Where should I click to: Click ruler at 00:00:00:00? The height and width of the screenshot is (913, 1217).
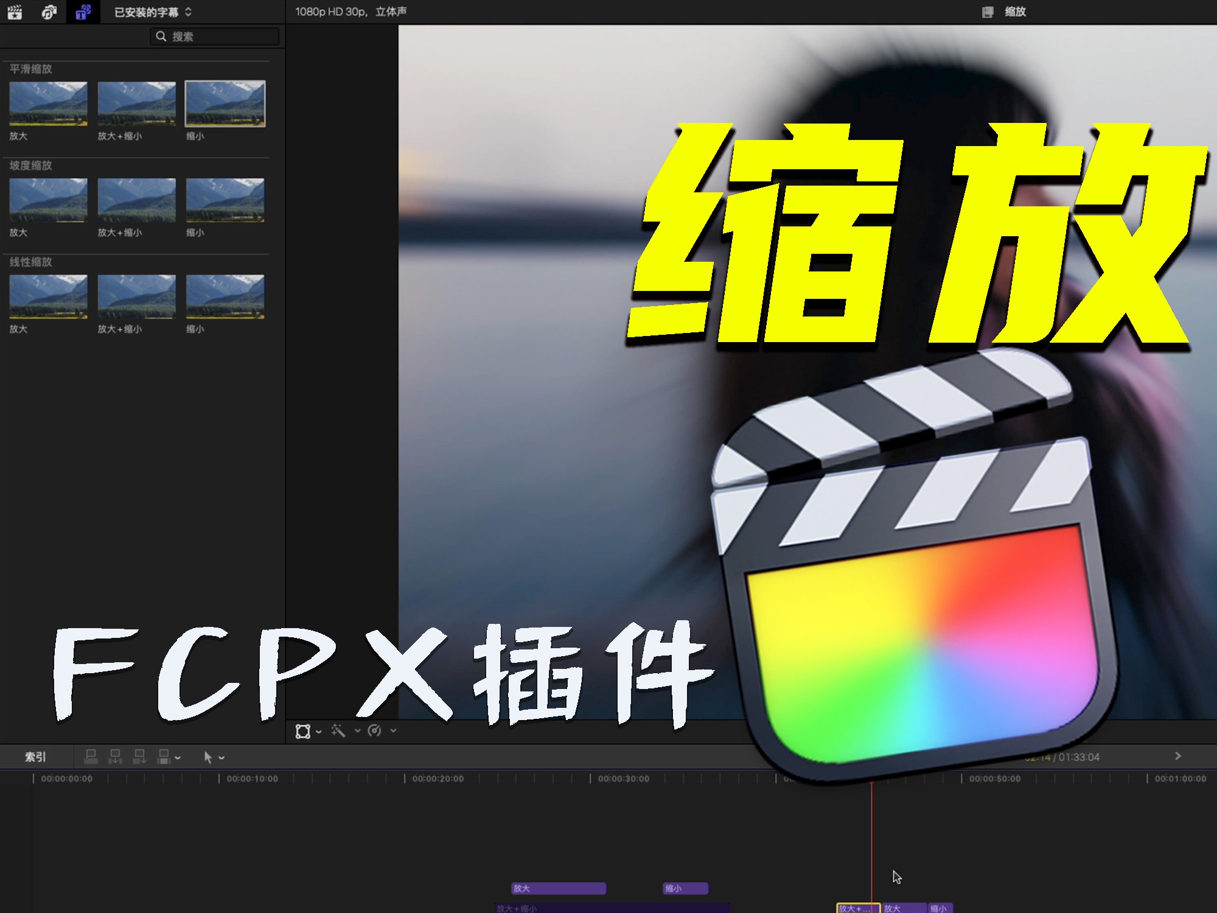point(67,779)
